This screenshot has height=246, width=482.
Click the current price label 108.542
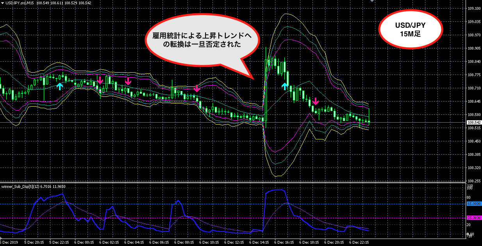pos(474,123)
